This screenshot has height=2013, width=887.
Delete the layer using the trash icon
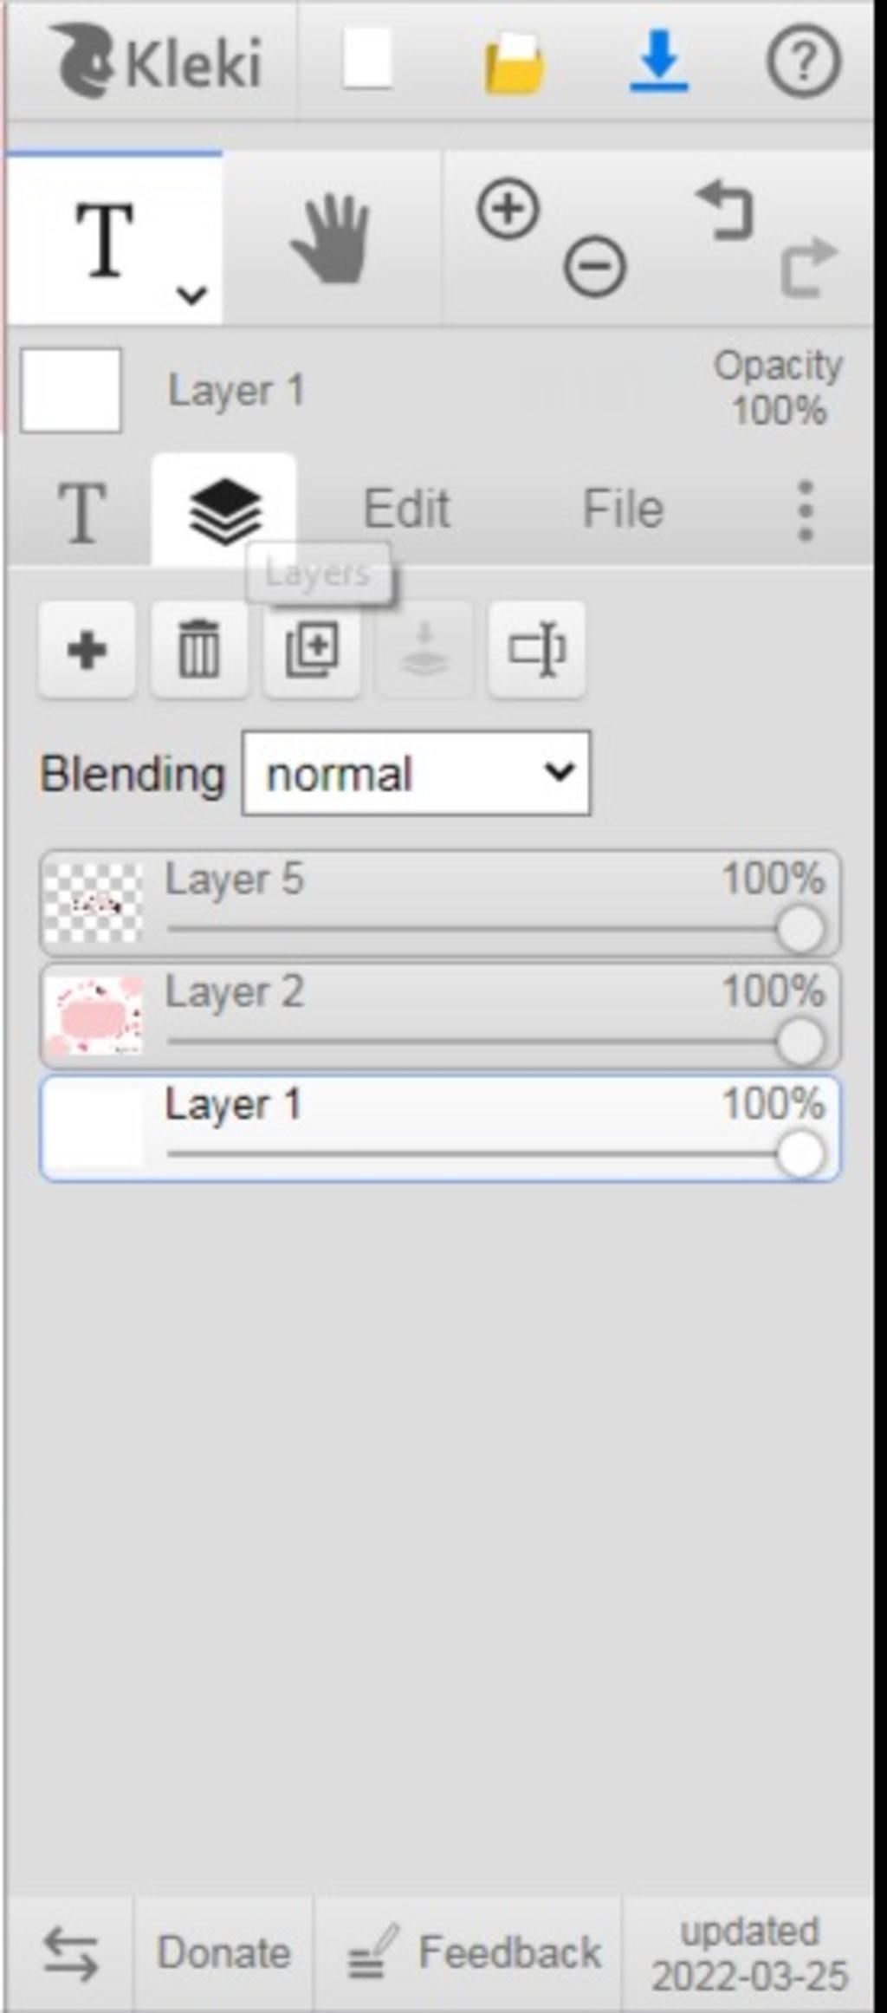point(199,650)
